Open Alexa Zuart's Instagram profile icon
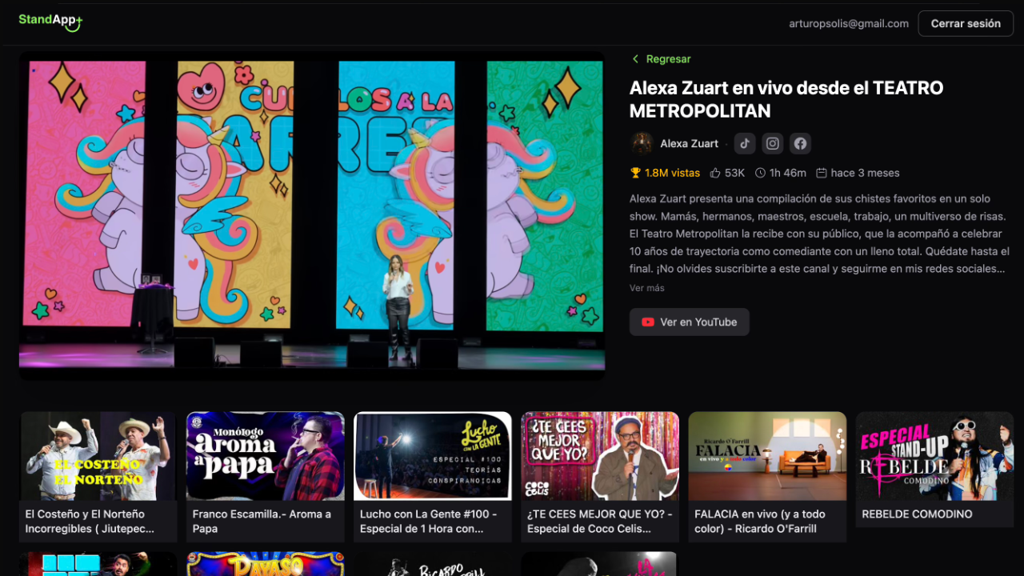The height and width of the screenshot is (576, 1024). pyautogui.click(x=772, y=143)
